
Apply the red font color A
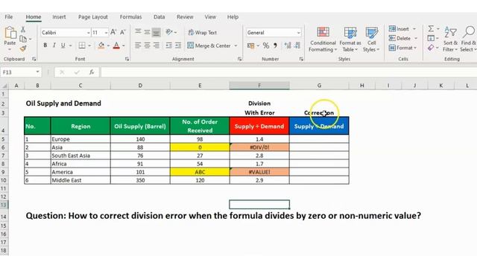tap(116, 45)
